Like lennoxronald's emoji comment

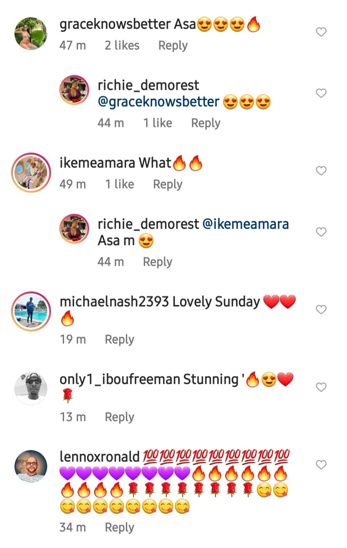pyautogui.click(x=321, y=465)
